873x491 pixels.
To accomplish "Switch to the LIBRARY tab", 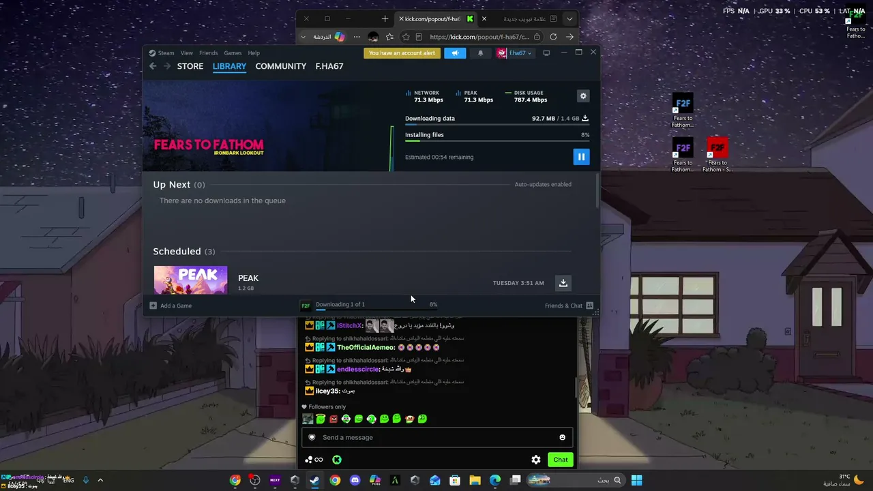I will pos(229,66).
